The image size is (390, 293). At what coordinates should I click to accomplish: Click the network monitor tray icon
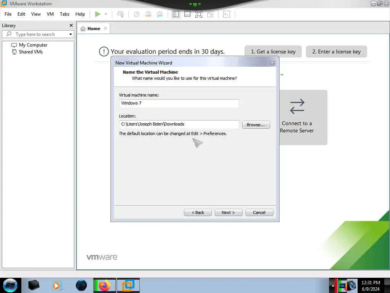coord(342,285)
